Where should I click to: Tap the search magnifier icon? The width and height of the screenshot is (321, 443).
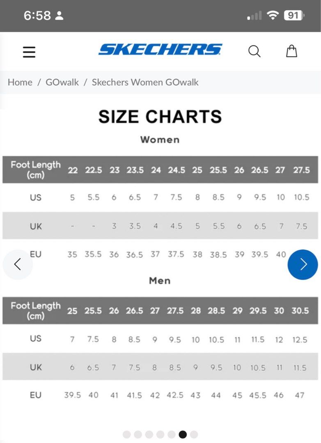pos(254,51)
